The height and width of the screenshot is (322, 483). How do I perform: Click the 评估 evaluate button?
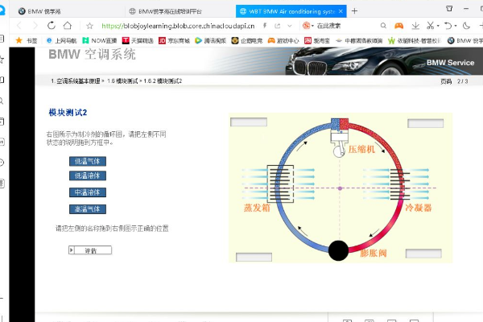pyautogui.click(x=90, y=250)
